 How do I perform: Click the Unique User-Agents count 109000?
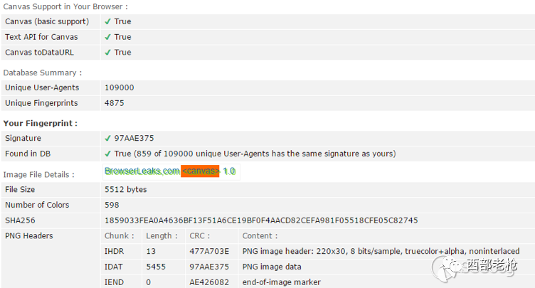click(119, 87)
